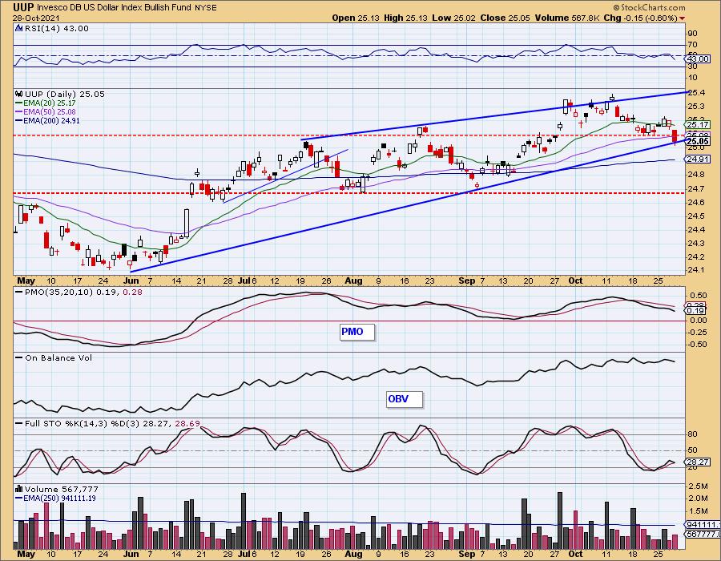Click the Volume 567,777 label
The height and width of the screenshot is (561, 721).
(62, 489)
